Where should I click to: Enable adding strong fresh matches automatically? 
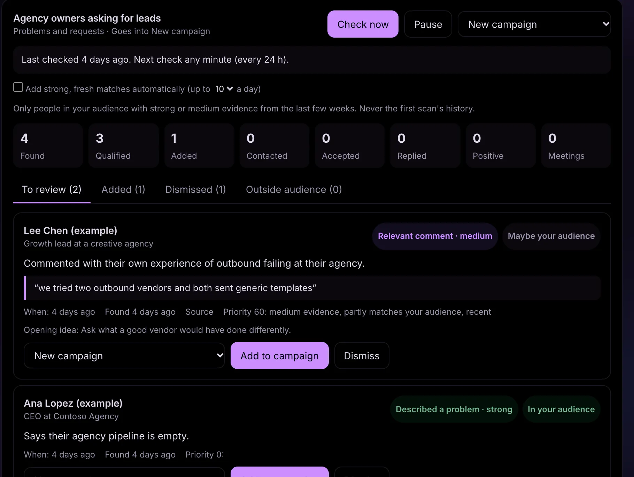click(18, 87)
